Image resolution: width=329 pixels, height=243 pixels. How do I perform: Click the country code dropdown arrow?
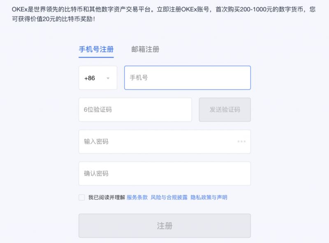coord(109,78)
